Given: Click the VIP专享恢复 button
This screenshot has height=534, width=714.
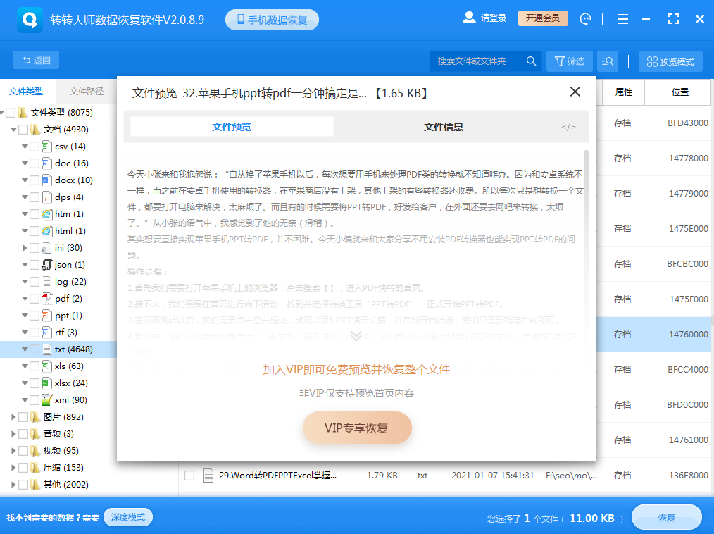Looking at the screenshot, I should (357, 428).
